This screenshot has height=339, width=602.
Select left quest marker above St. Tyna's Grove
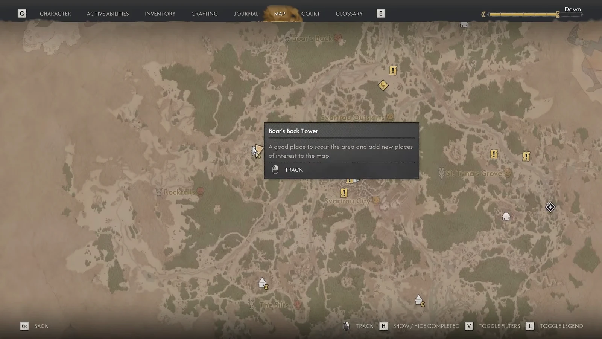[494, 154]
